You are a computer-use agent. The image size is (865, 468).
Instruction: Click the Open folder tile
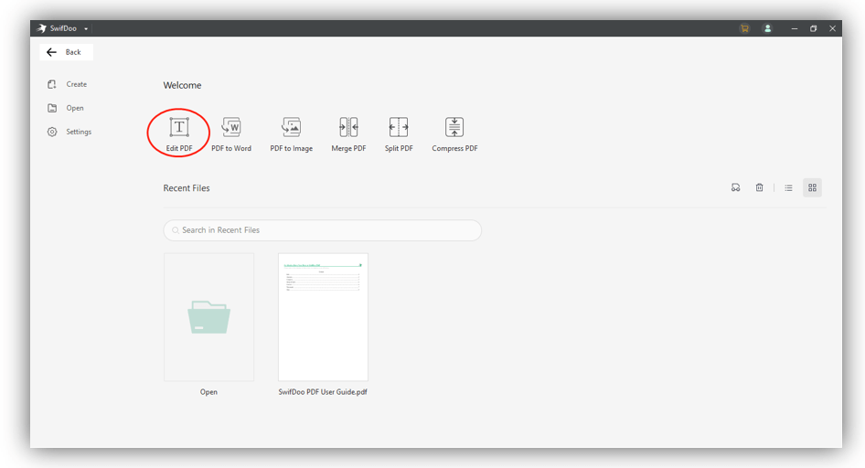pos(208,317)
